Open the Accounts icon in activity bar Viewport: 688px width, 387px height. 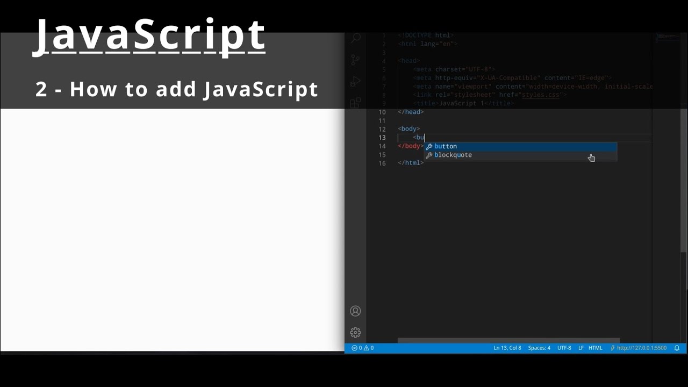pyautogui.click(x=355, y=311)
